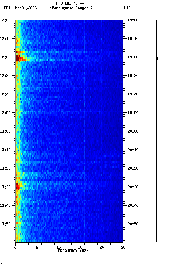Image resolution: width=170 pixels, height=267 pixels.
Task: Click the 12:00 PDT time label
Action: [5, 20]
